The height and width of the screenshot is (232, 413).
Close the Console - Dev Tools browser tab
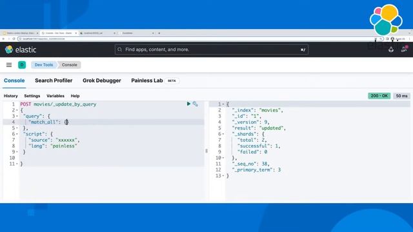tap(76, 33)
